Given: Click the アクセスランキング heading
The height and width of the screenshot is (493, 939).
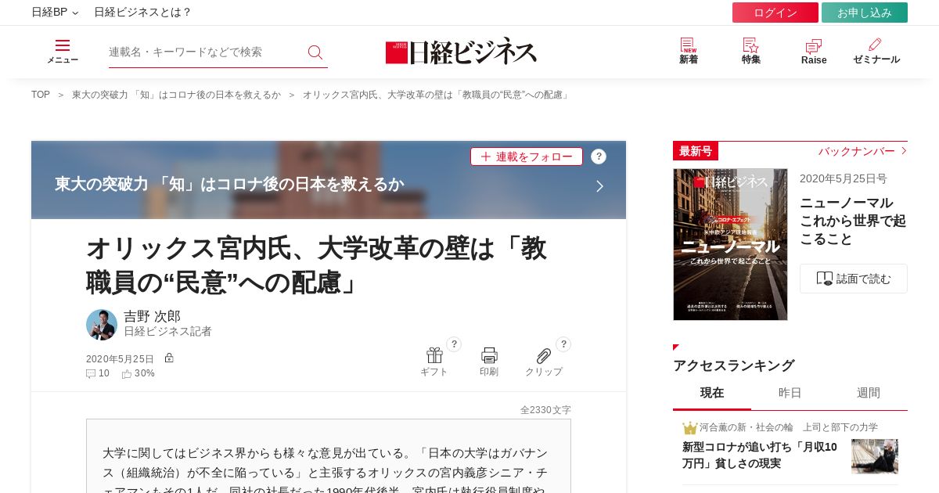Looking at the screenshot, I should tap(734, 365).
